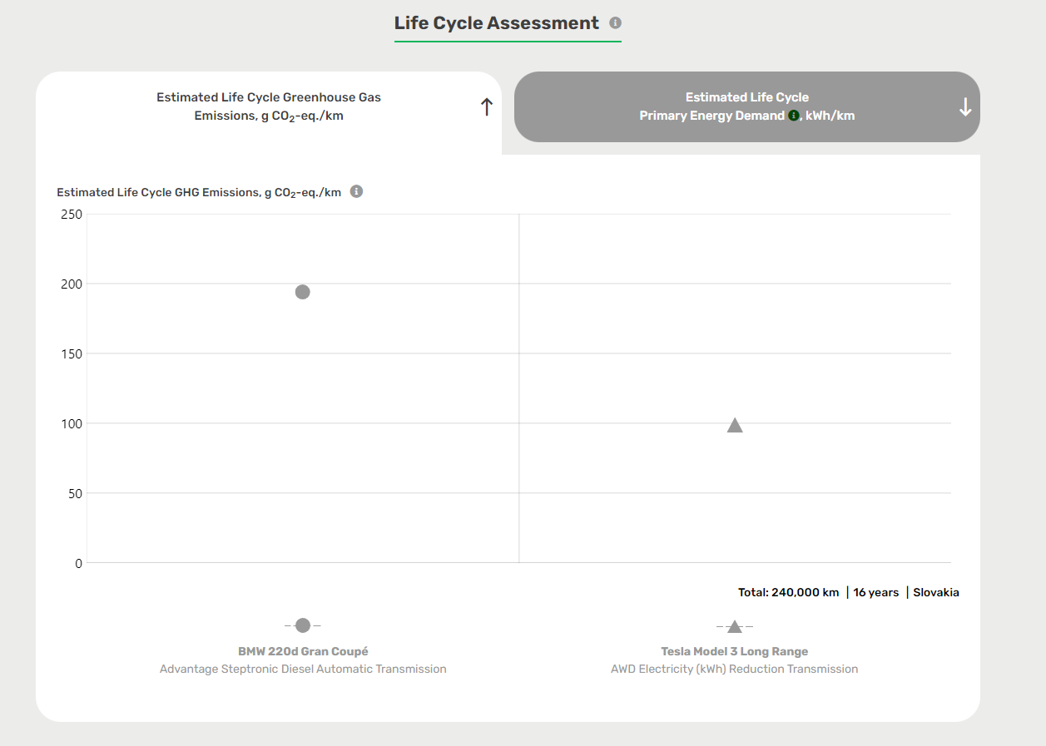Image resolution: width=1046 pixels, height=746 pixels.
Task: Click the info icon inside Primary Energy Demand tab
Action: (793, 116)
